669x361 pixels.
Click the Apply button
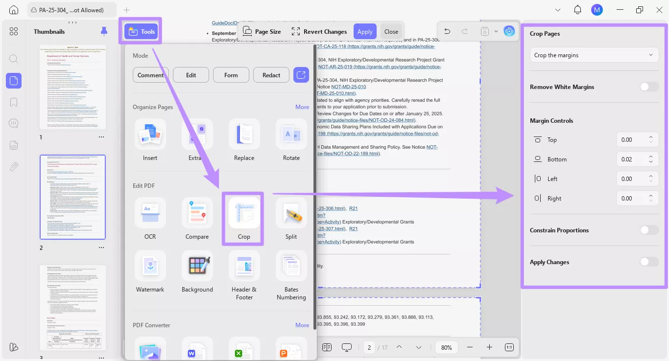(x=365, y=31)
